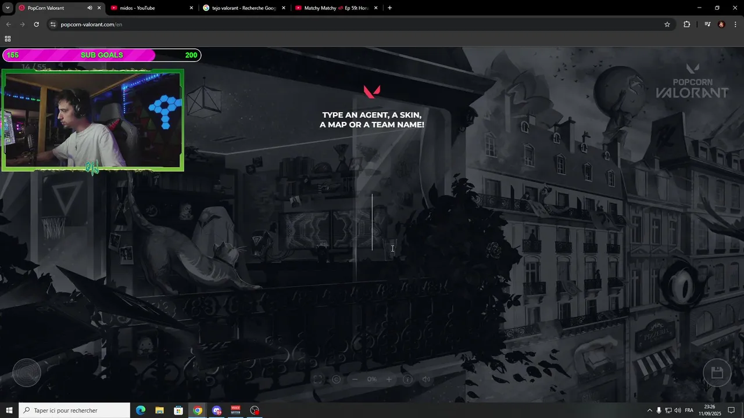Image resolution: width=744 pixels, height=418 pixels.
Task: Launch Microsoft Edge from the taskbar
Action: pos(141,410)
